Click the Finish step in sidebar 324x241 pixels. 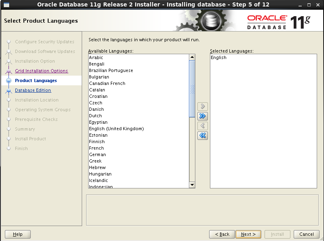point(21,148)
